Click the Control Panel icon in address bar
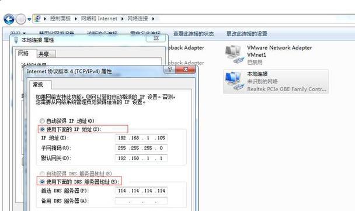 pos(37,19)
